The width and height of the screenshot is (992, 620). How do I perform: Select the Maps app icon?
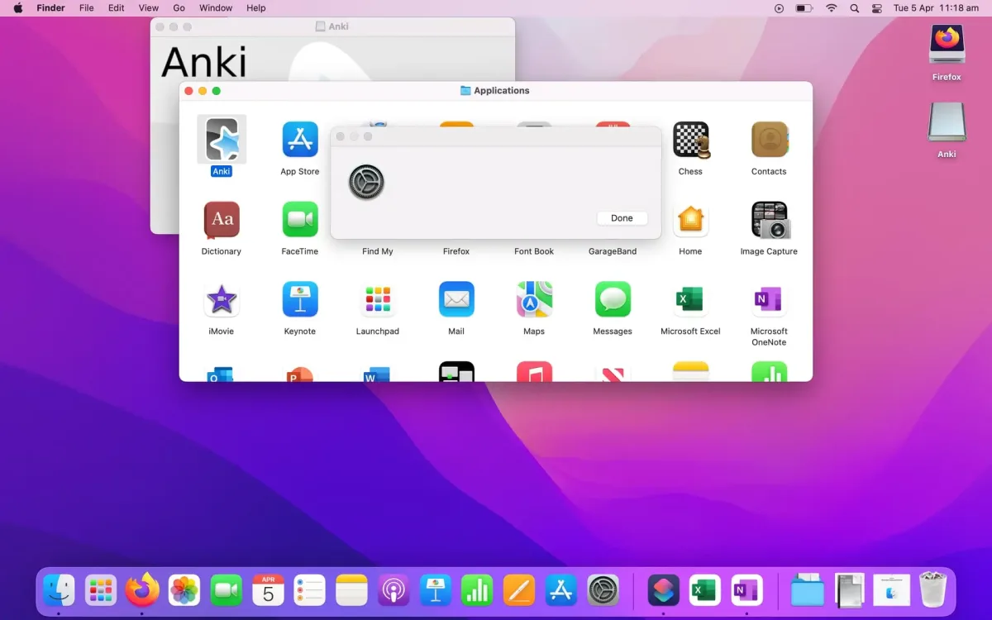(534, 299)
